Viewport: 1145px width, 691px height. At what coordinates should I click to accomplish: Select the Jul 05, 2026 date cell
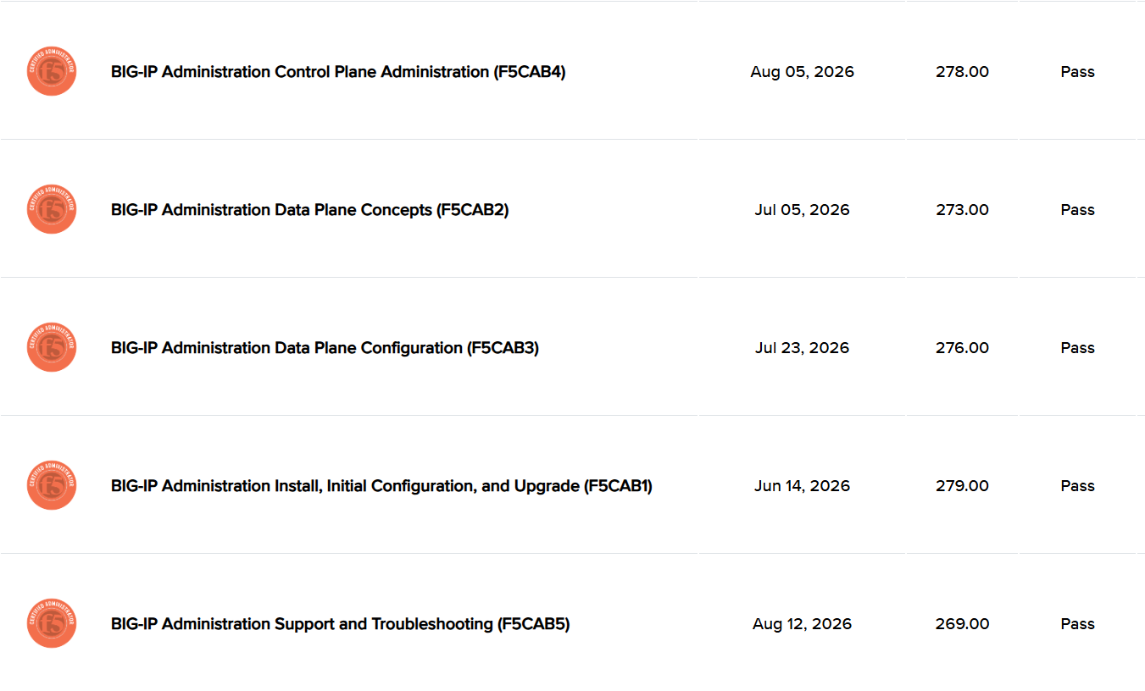(802, 210)
